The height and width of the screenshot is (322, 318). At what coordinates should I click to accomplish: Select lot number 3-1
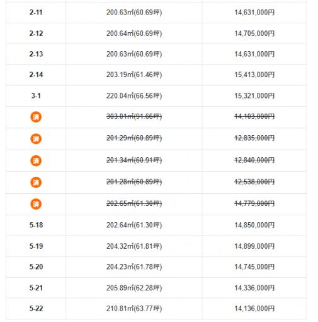[x=36, y=96]
